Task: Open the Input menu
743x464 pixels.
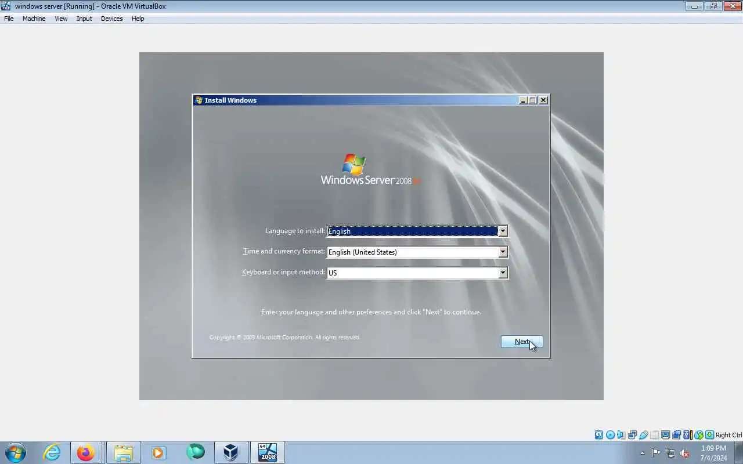Action: click(84, 19)
